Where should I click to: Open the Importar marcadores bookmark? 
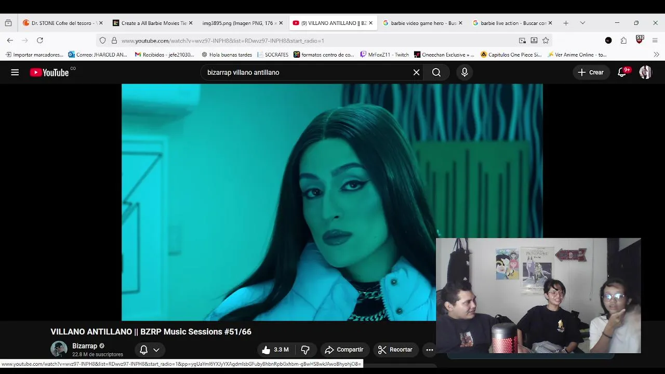[34, 55]
